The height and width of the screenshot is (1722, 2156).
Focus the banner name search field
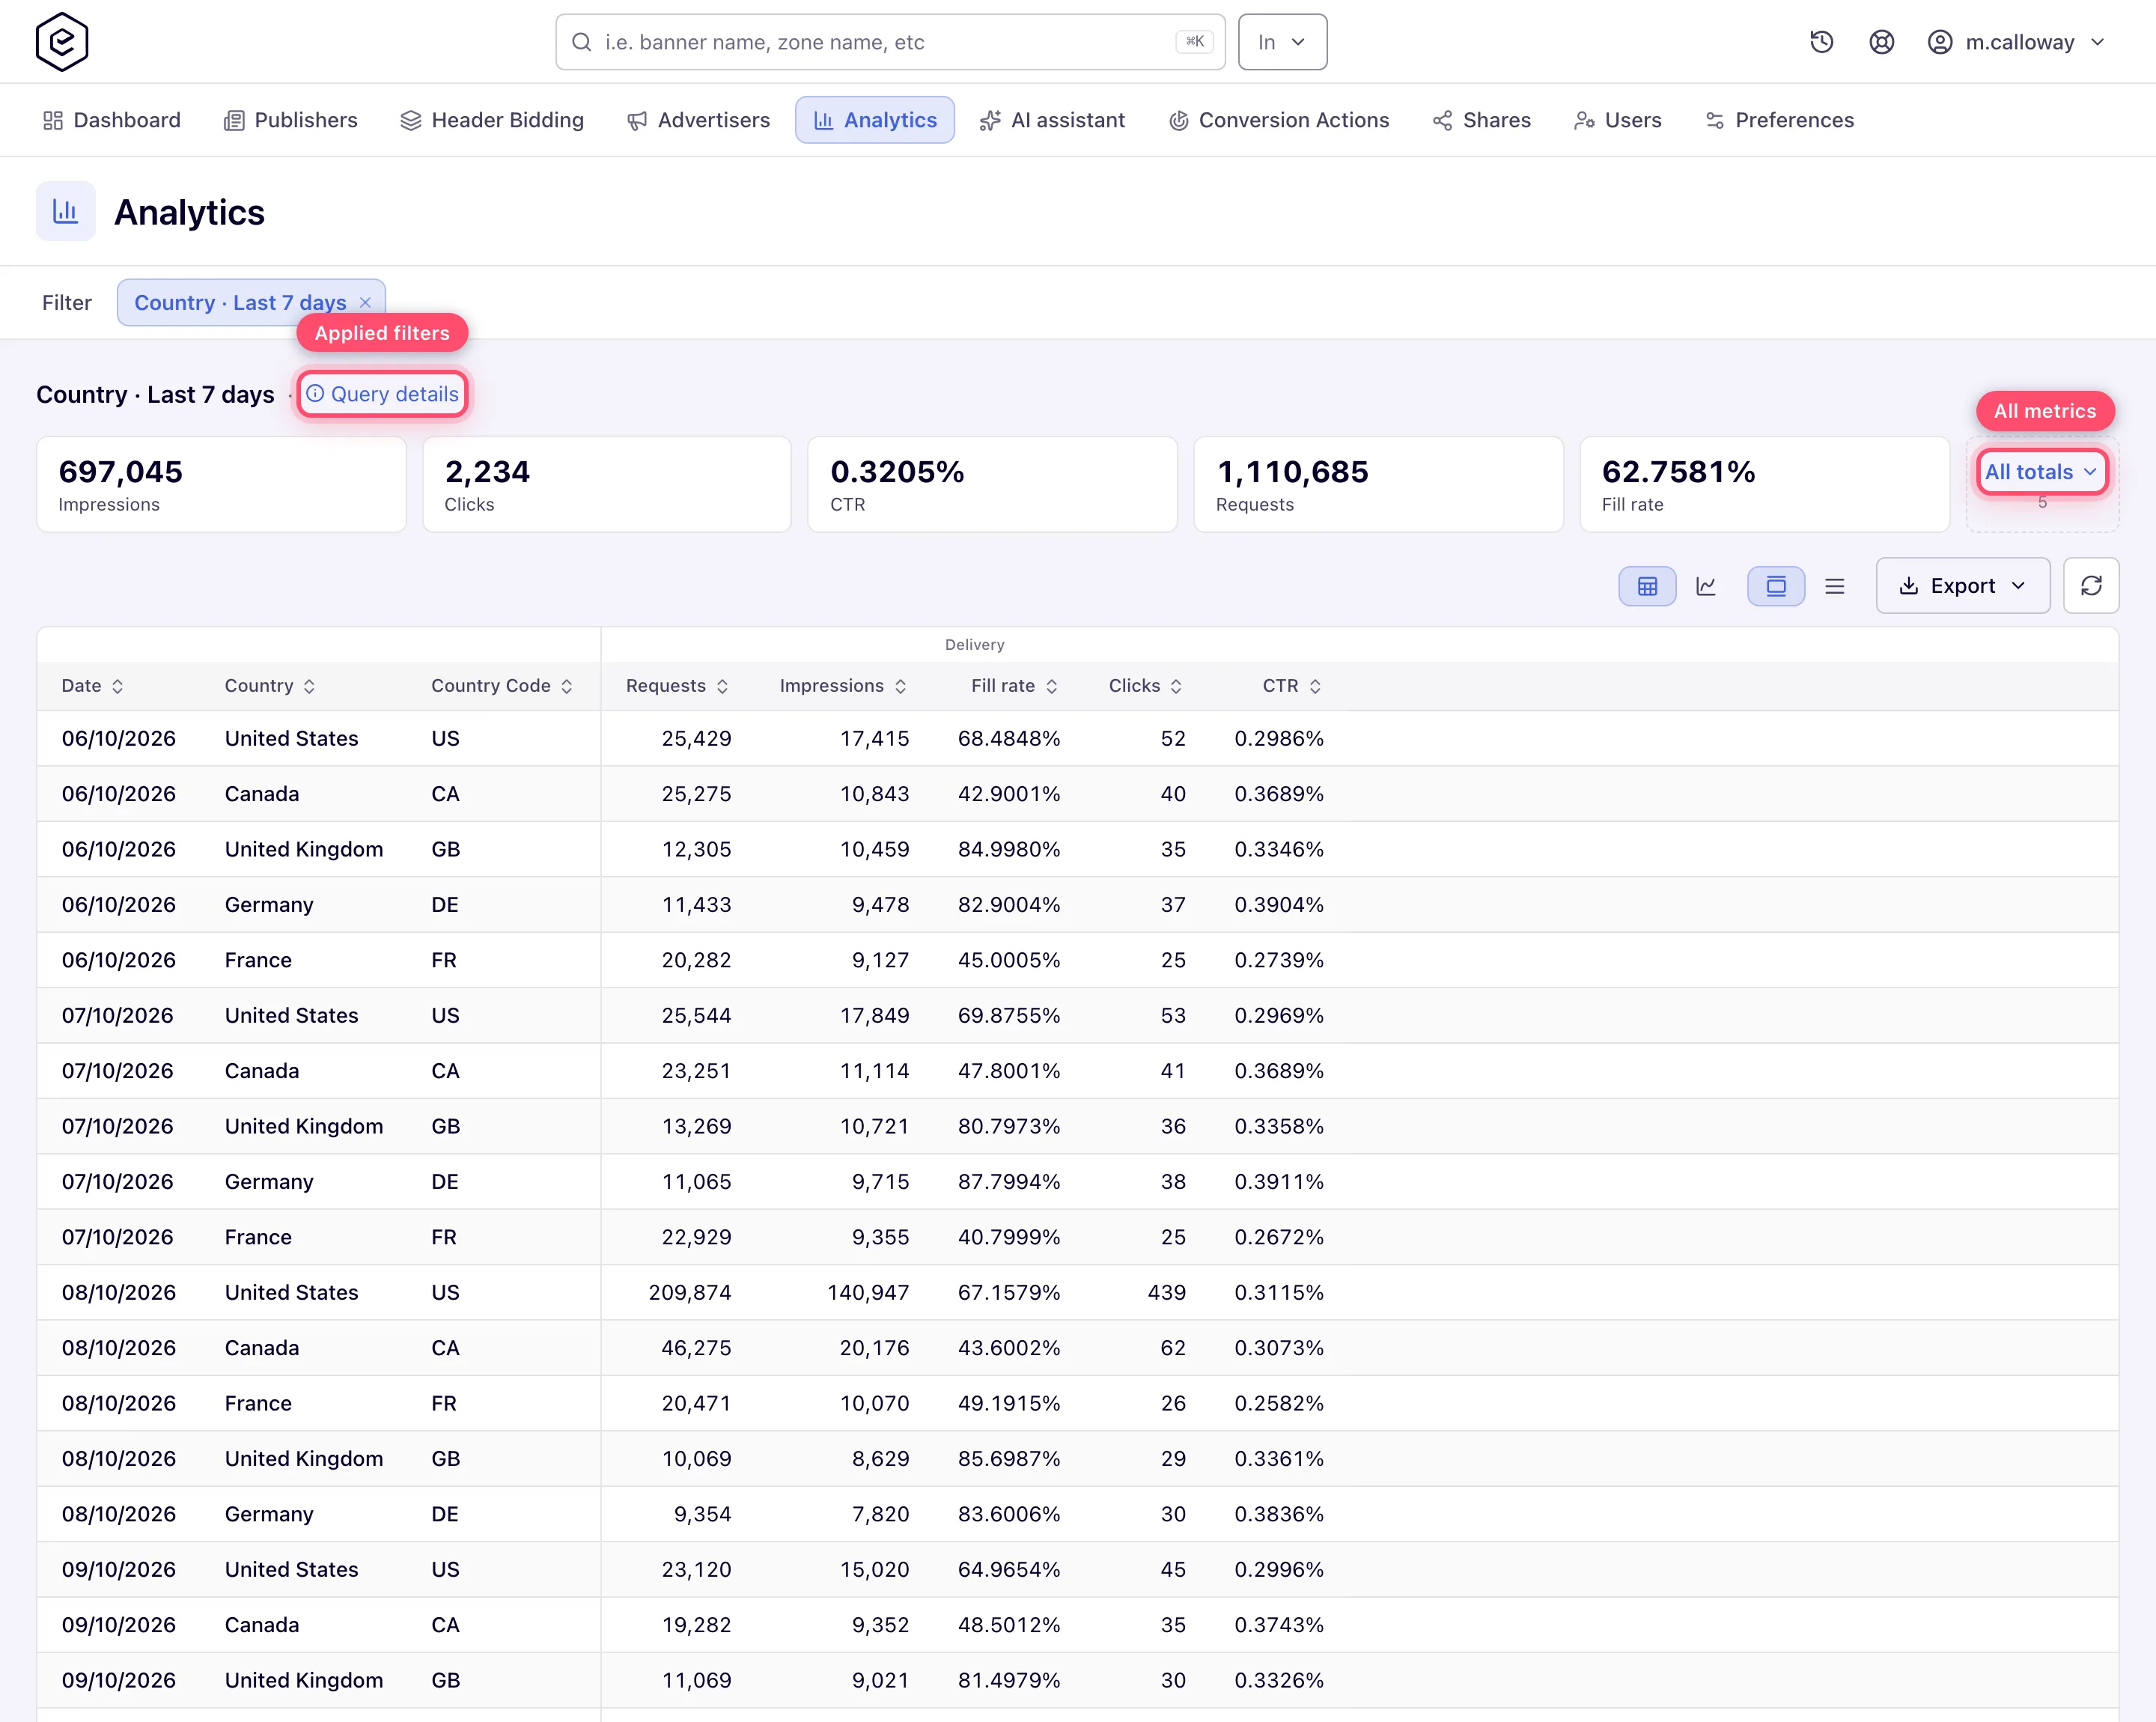click(x=890, y=42)
